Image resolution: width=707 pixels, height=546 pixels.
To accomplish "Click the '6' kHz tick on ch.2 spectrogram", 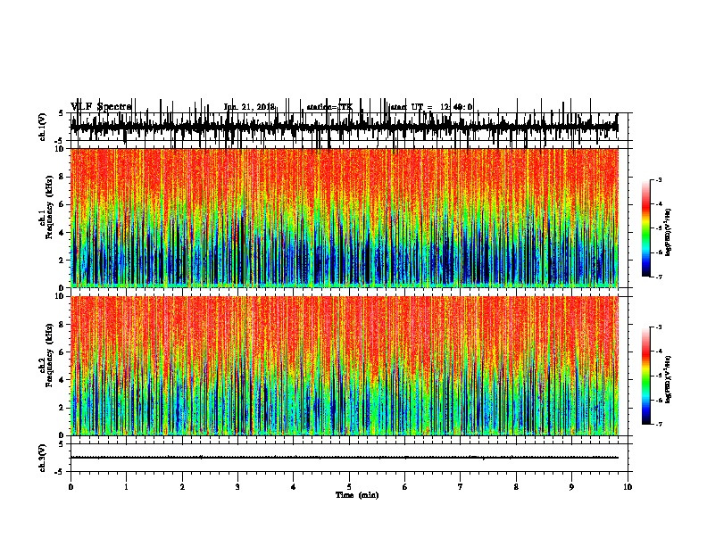I will 62,352.
